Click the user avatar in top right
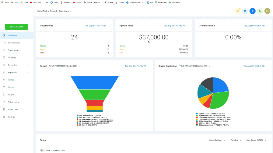 [267, 11]
